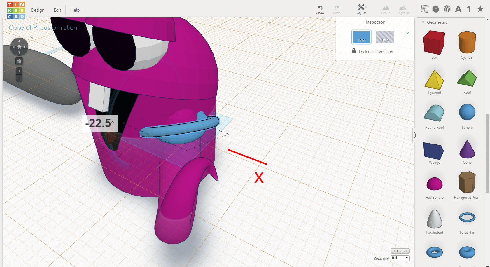Image resolution: width=490 pixels, height=267 pixels.
Task: Open the Help menu
Action: 75,10
